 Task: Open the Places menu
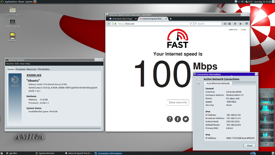pos(21,2)
